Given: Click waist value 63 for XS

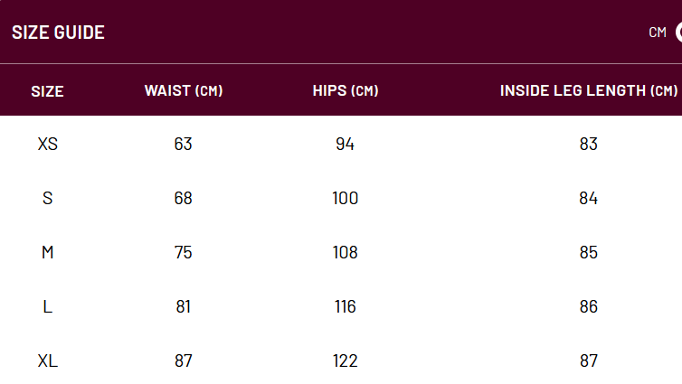Looking at the screenshot, I should (183, 144).
